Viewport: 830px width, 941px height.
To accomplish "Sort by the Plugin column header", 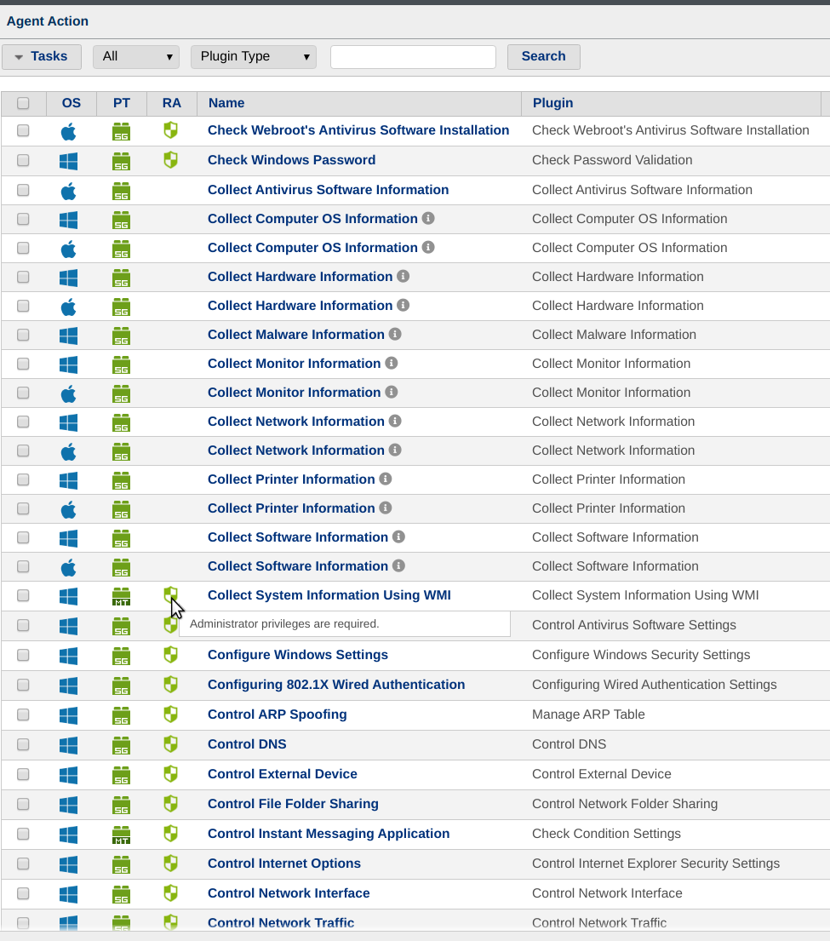I will [552, 103].
